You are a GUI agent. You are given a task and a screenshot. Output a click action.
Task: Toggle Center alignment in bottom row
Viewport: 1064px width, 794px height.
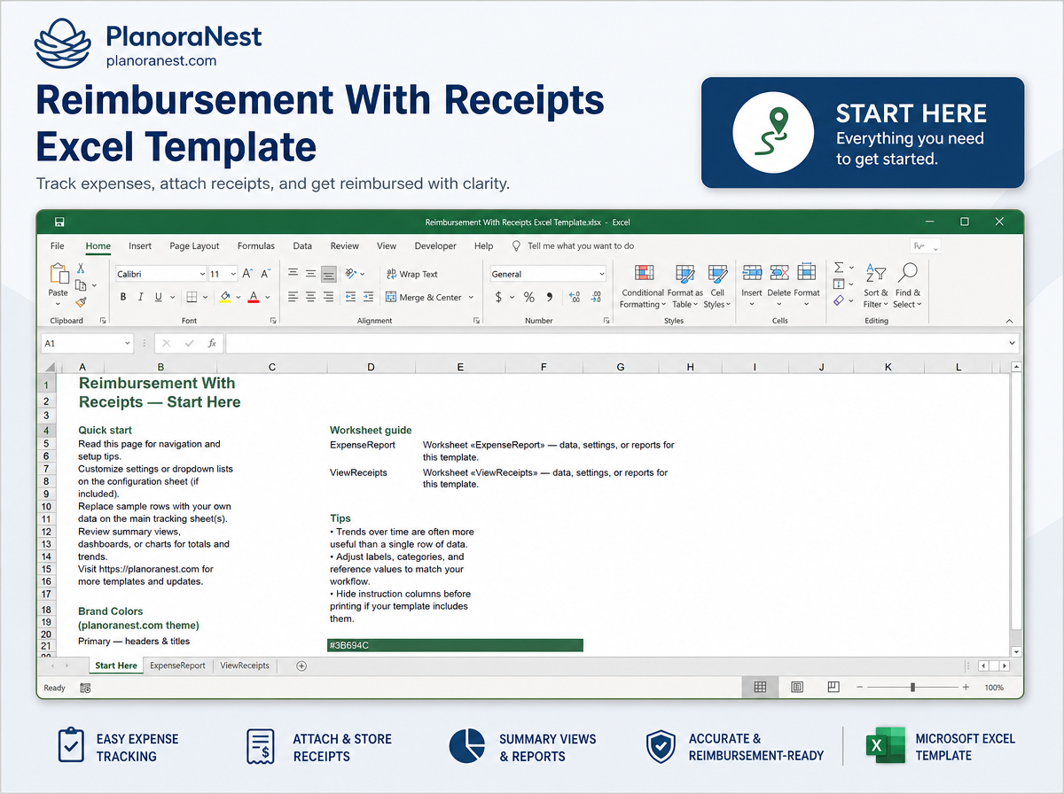click(x=310, y=298)
